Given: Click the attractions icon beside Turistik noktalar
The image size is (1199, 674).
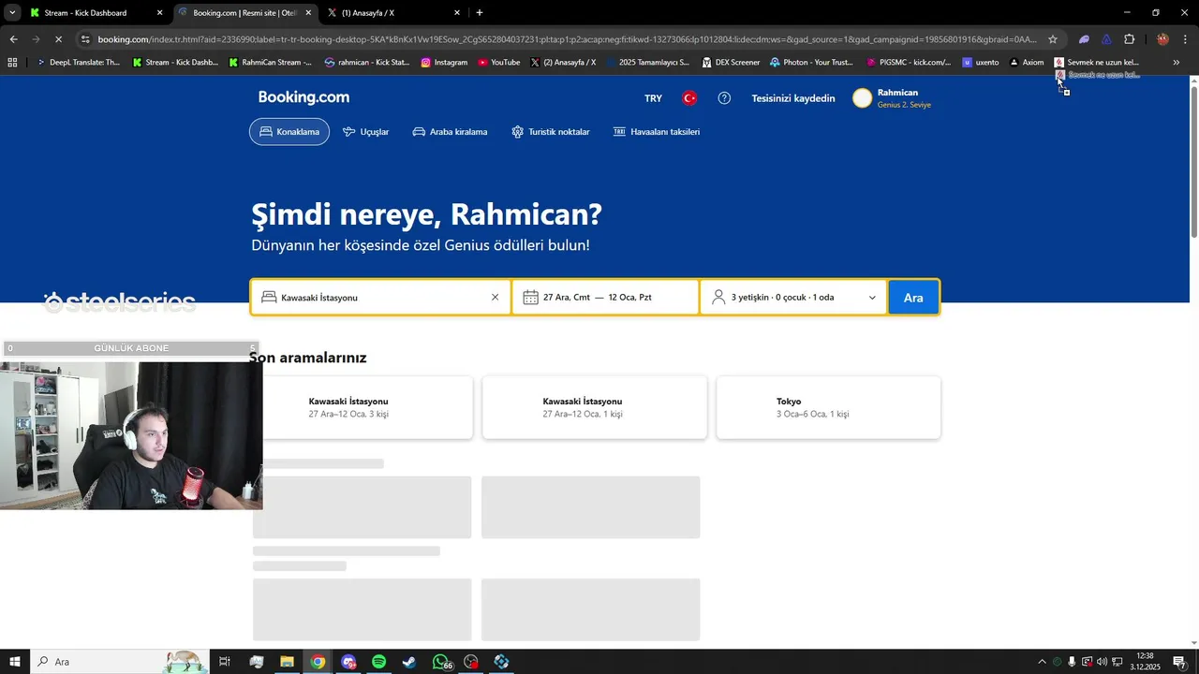Looking at the screenshot, I should 517,132.
